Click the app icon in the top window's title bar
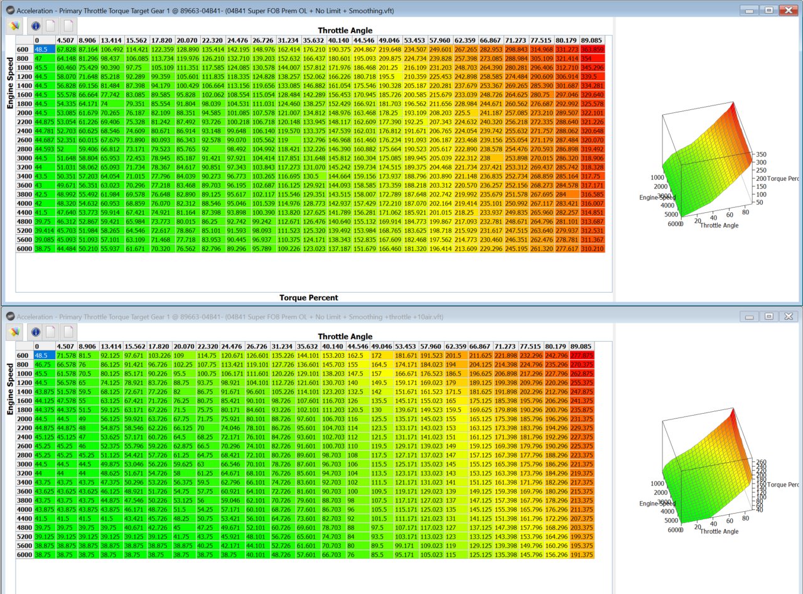Screen dimensions: 803x594 pyautogui.click(x=9, y=11)
